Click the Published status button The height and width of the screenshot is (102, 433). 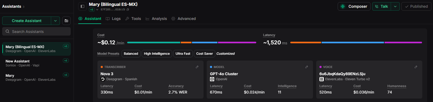pyautogui.click(x=416, y=6)
